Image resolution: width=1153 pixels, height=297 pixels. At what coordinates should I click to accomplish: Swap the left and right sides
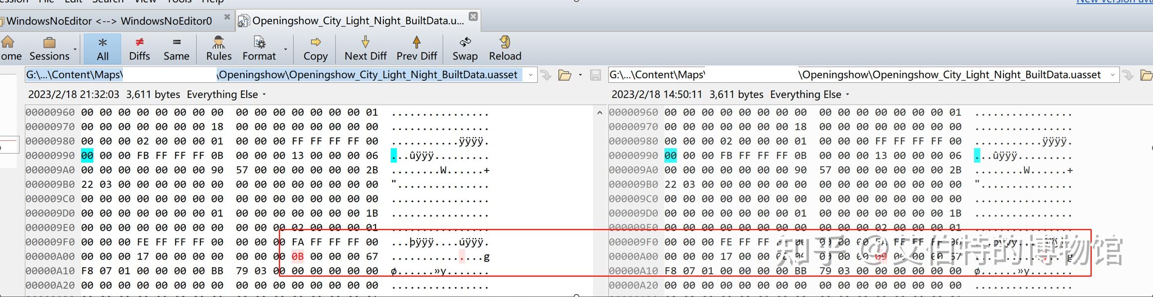click(465, 49)
